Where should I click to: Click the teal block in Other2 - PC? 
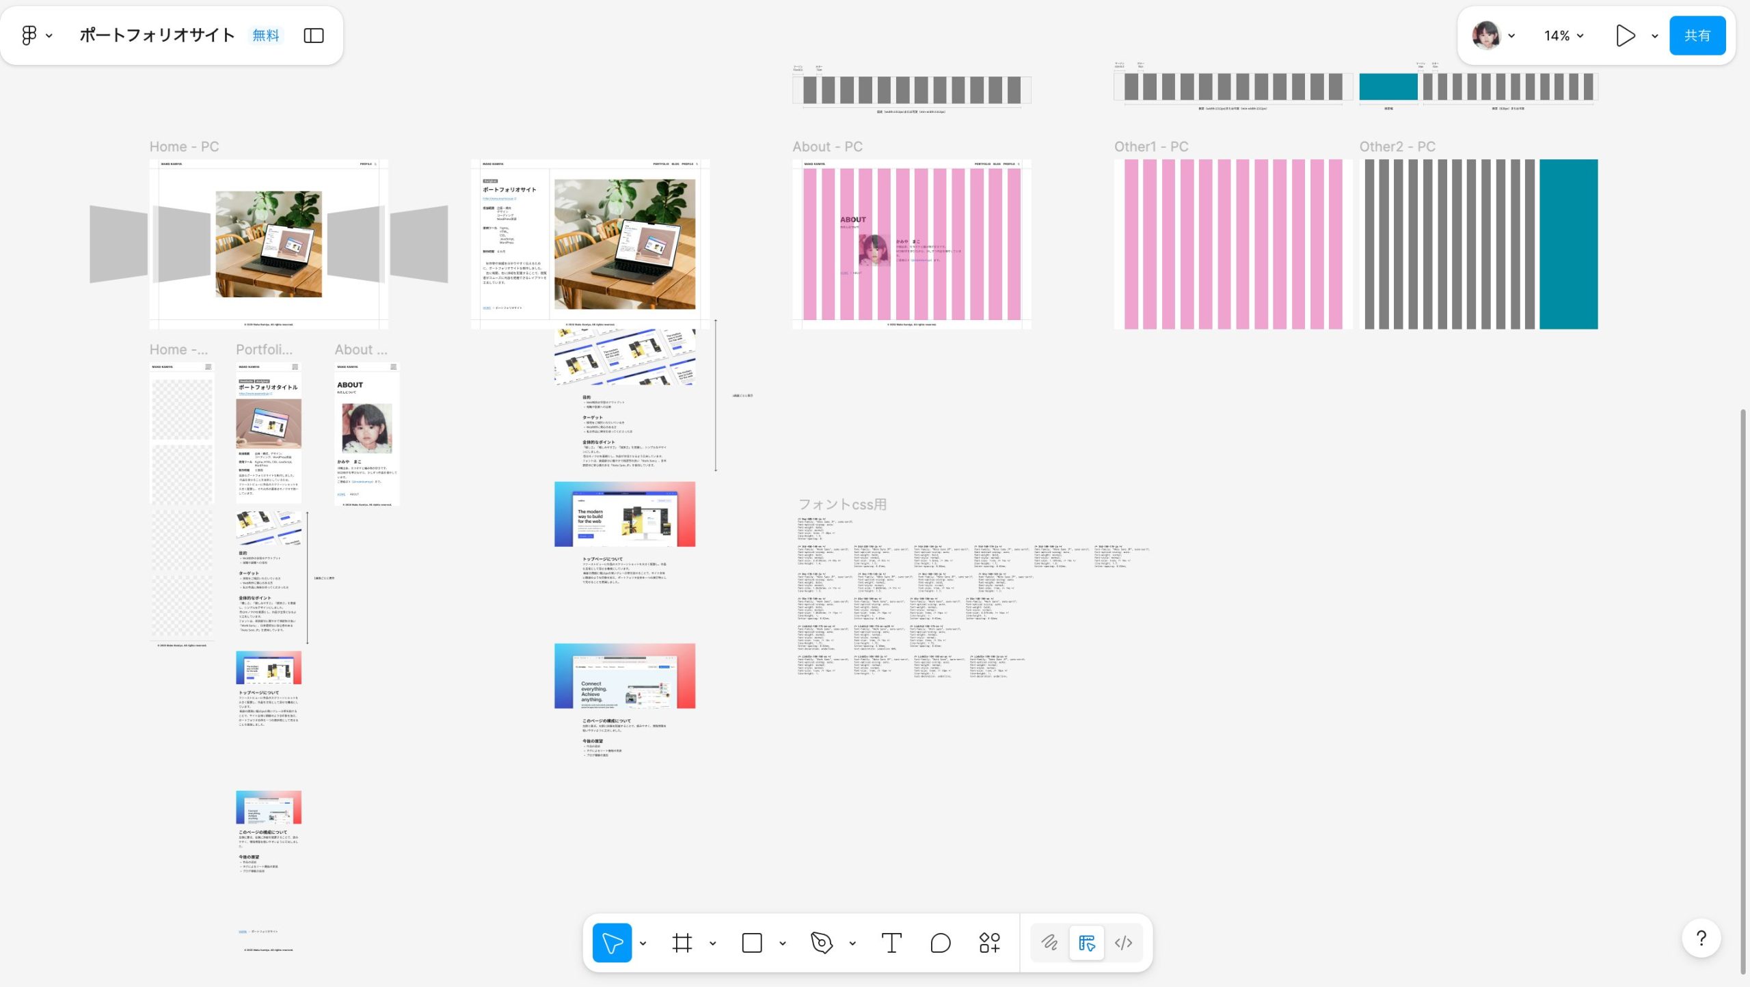click(x=1568, y=244)
